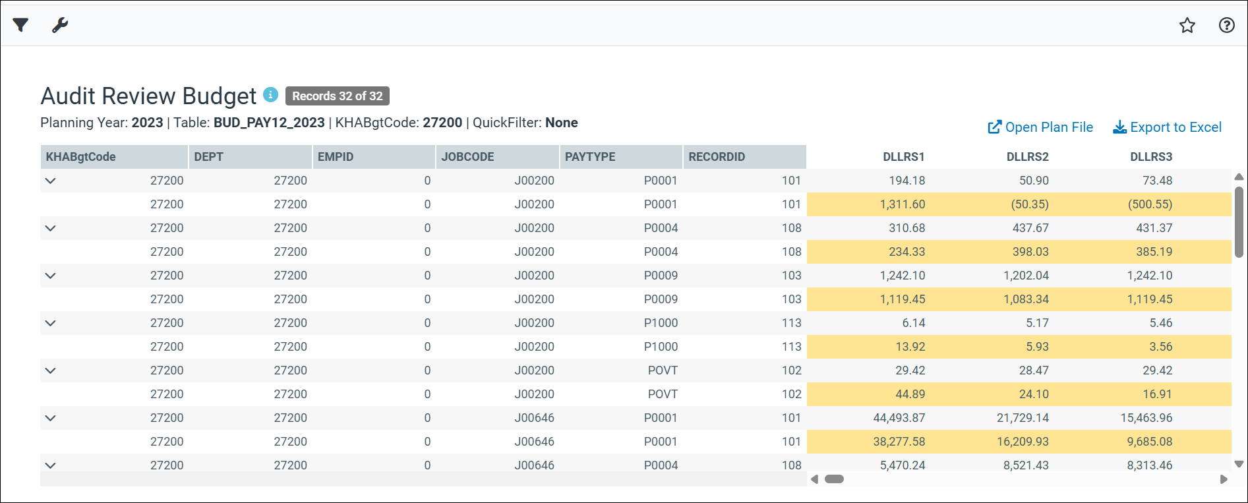The image size is (1248, 503).
Task: Click the Open Plan File link
Action: coord(1040,127)
